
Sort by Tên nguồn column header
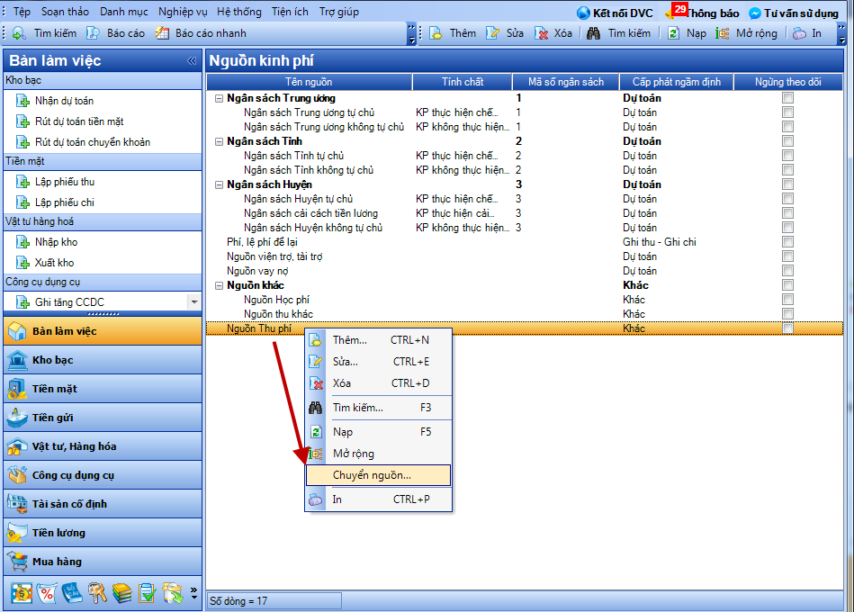click(309, 82)
